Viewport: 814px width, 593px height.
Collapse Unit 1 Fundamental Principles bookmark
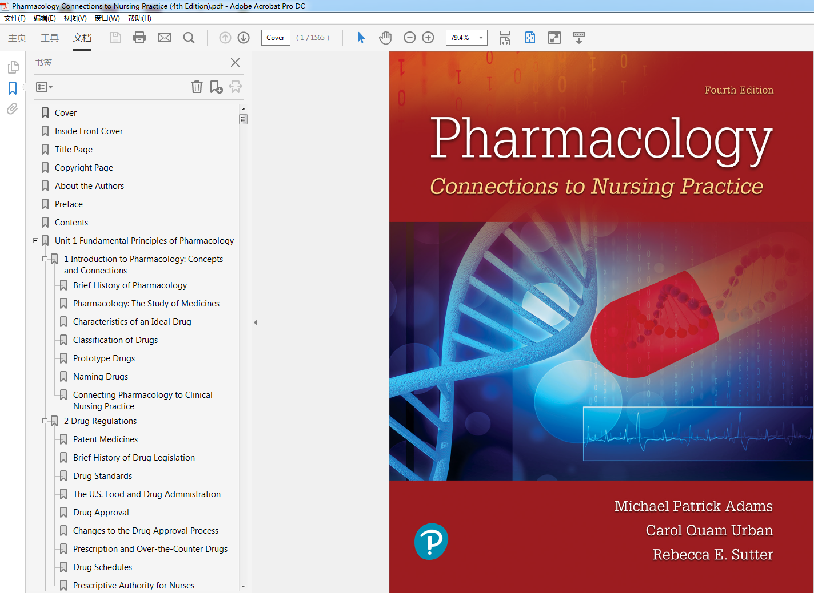pos(35,241)
